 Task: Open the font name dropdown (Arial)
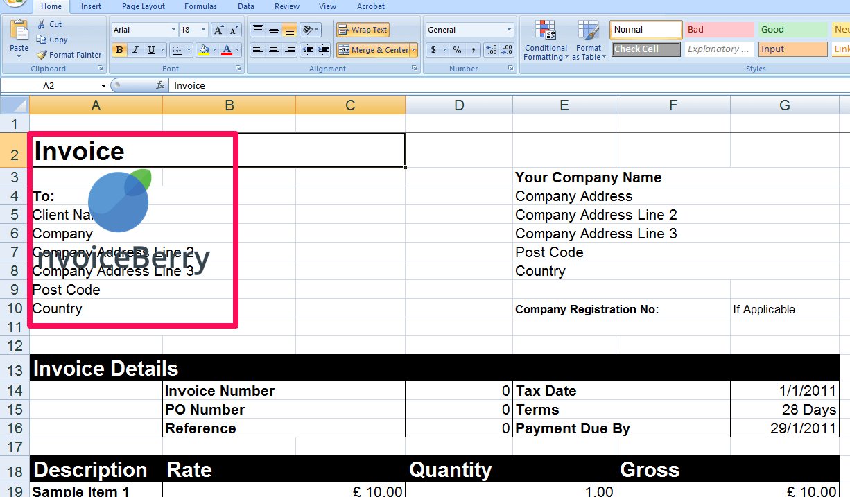173,30
